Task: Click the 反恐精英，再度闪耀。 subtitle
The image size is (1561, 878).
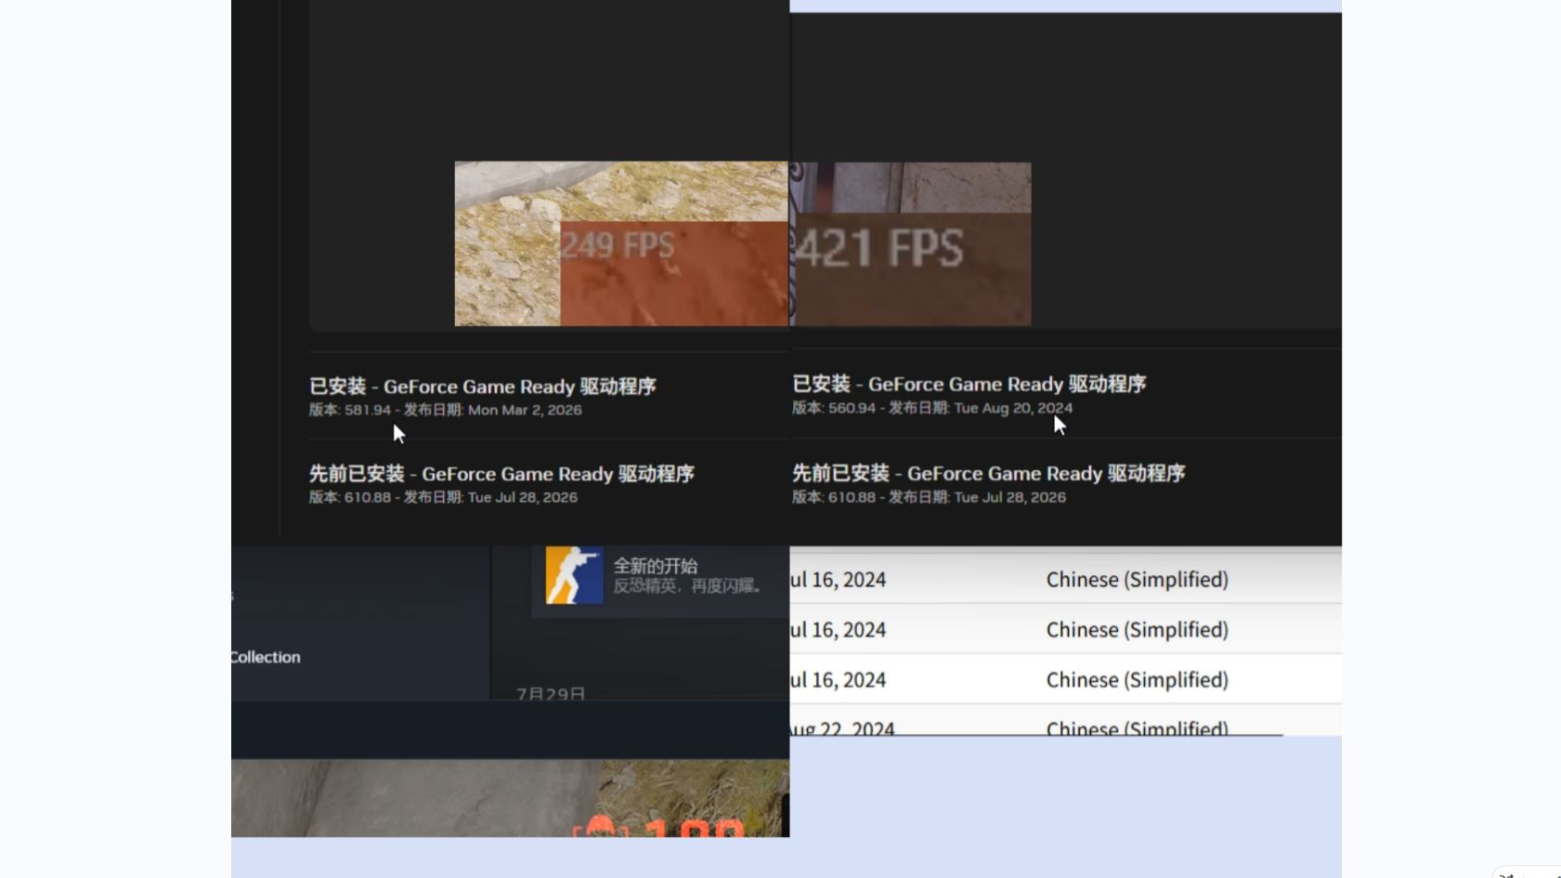Action: point(687,586)
